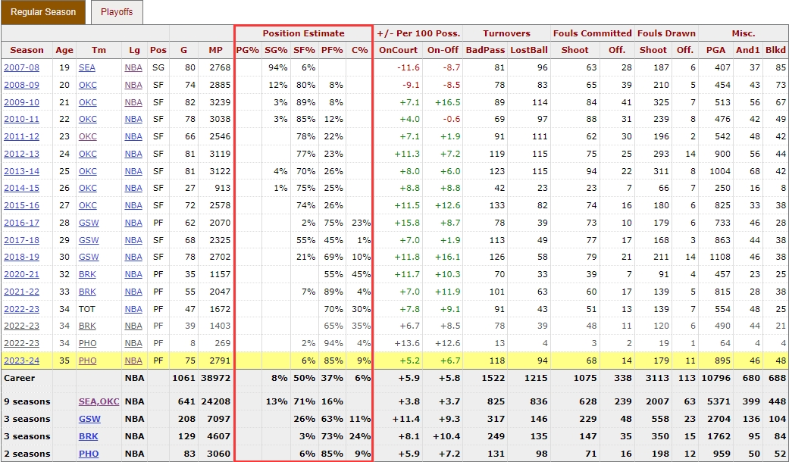Open the PHO link in the 2 seasons summary row
Image resolution: width=789 pixels, height=462 pixels.
pyautogui.click(x=89, y=454)
